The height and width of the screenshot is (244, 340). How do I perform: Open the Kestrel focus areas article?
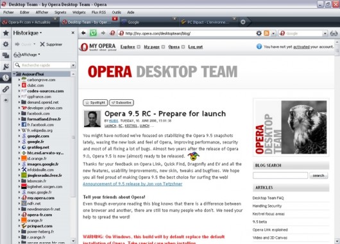tap(268, 214)
